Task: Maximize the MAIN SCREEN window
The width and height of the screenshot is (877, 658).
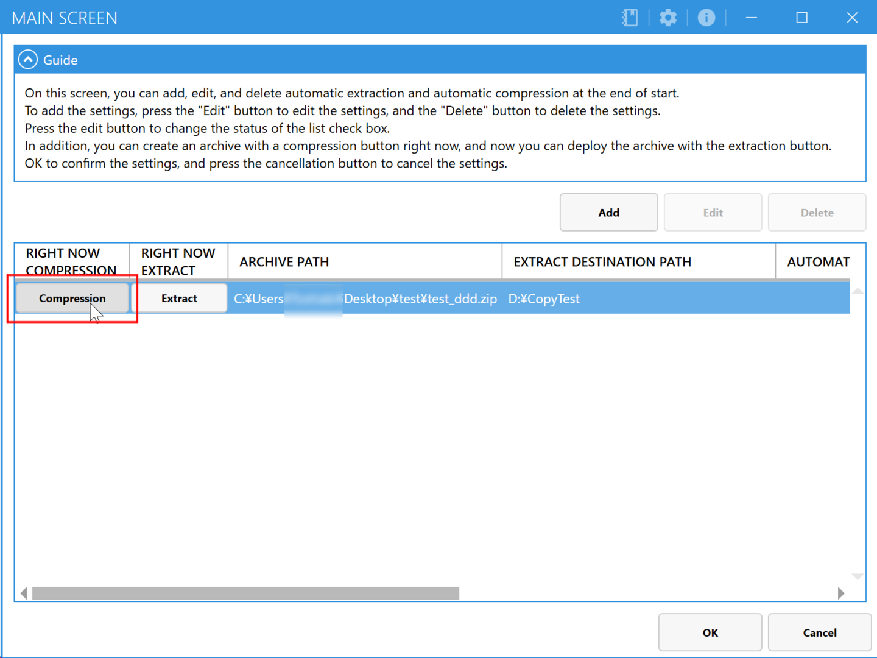Action: point(801,18)
